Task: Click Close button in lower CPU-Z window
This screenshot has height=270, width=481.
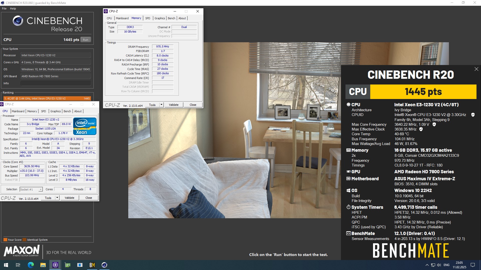Action: 89,198
